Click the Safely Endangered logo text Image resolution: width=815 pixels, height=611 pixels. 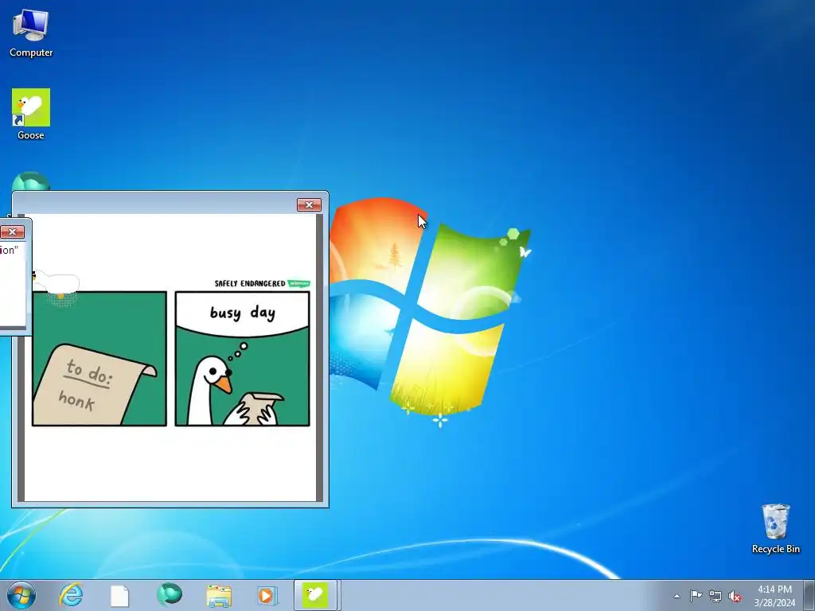click(x=250, y=283)
